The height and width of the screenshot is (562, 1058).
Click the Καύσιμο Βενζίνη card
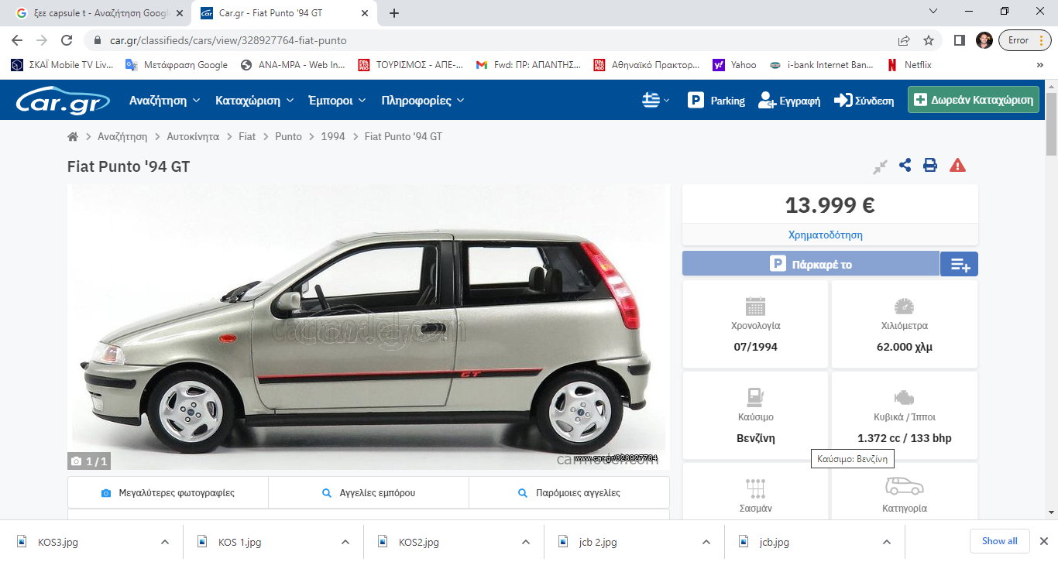pyautogui.click(x=755, y=416)
